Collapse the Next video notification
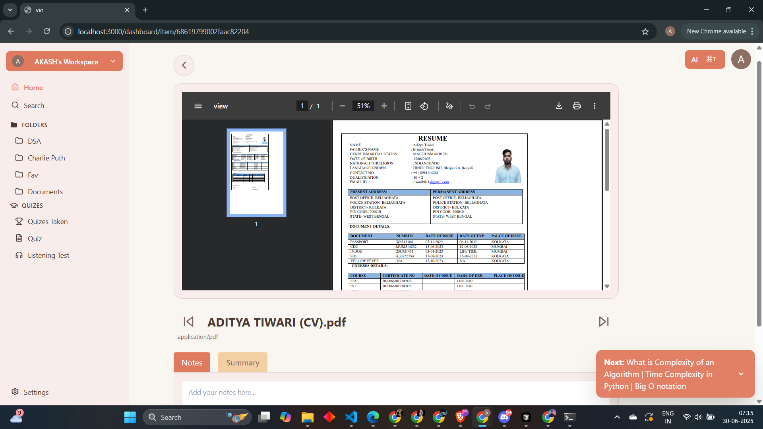The image size is (763, 429). (741, 374)
